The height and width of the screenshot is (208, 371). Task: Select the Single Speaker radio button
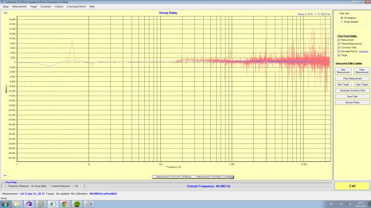[x=342, y=22]
